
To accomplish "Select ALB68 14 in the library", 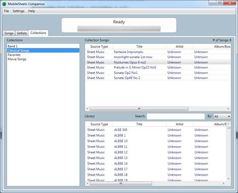I will tap(156, 164).
